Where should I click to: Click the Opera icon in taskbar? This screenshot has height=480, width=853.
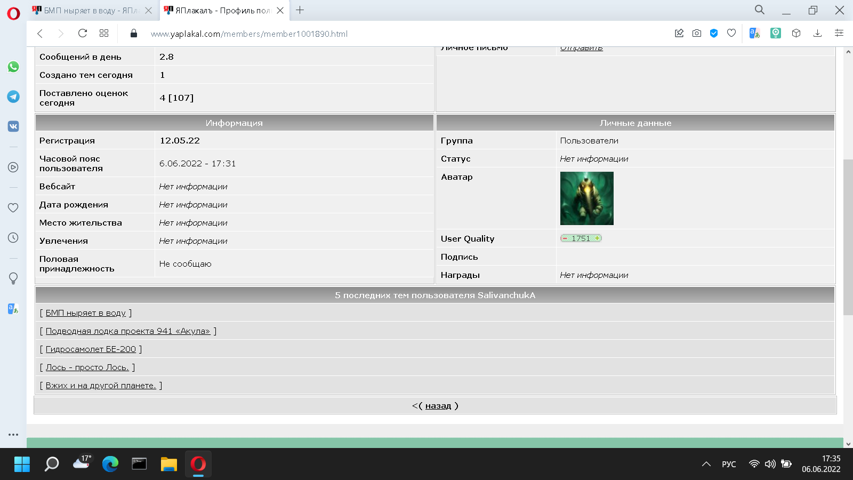[198, 464]
